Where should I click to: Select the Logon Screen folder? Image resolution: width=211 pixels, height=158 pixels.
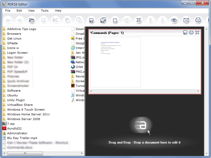tap(15, 53)
